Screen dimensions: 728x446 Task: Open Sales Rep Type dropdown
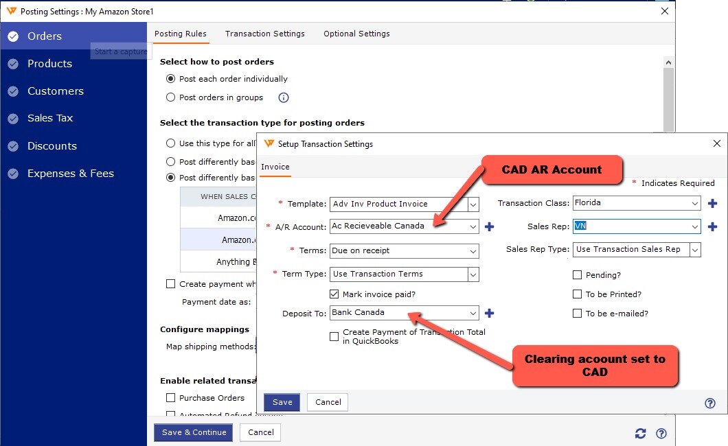[x=695, y=250]
